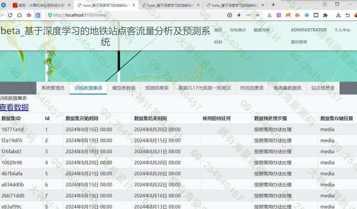Open the 首页 nav link
The height and width of the screenshot is (209, 357).
218,30
